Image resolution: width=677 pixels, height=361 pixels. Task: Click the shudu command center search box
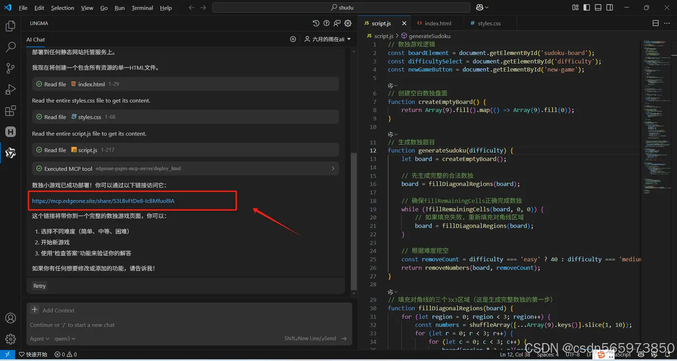pyautogui.click(x=341, y=8)
